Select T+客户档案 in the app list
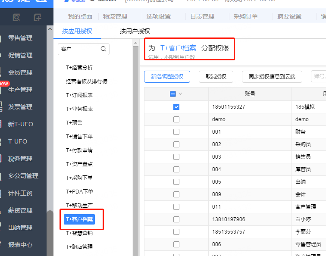The height and width of the screenshot is (256, 326). coord(79,219)
